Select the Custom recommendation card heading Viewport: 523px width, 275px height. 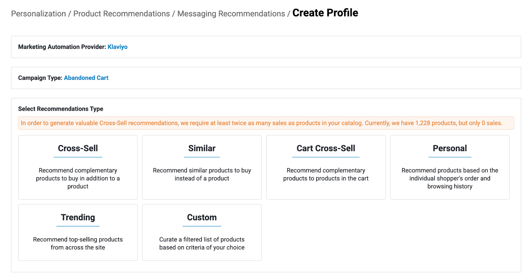pyautogui.click(x=202, y=217)
